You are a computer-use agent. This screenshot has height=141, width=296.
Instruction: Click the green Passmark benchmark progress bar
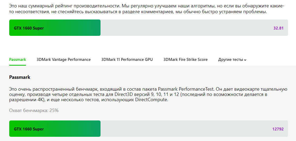pyautogui.click(x=55, y=129)
